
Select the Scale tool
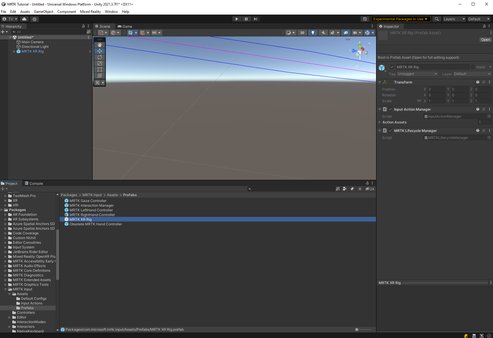point(99,63)
